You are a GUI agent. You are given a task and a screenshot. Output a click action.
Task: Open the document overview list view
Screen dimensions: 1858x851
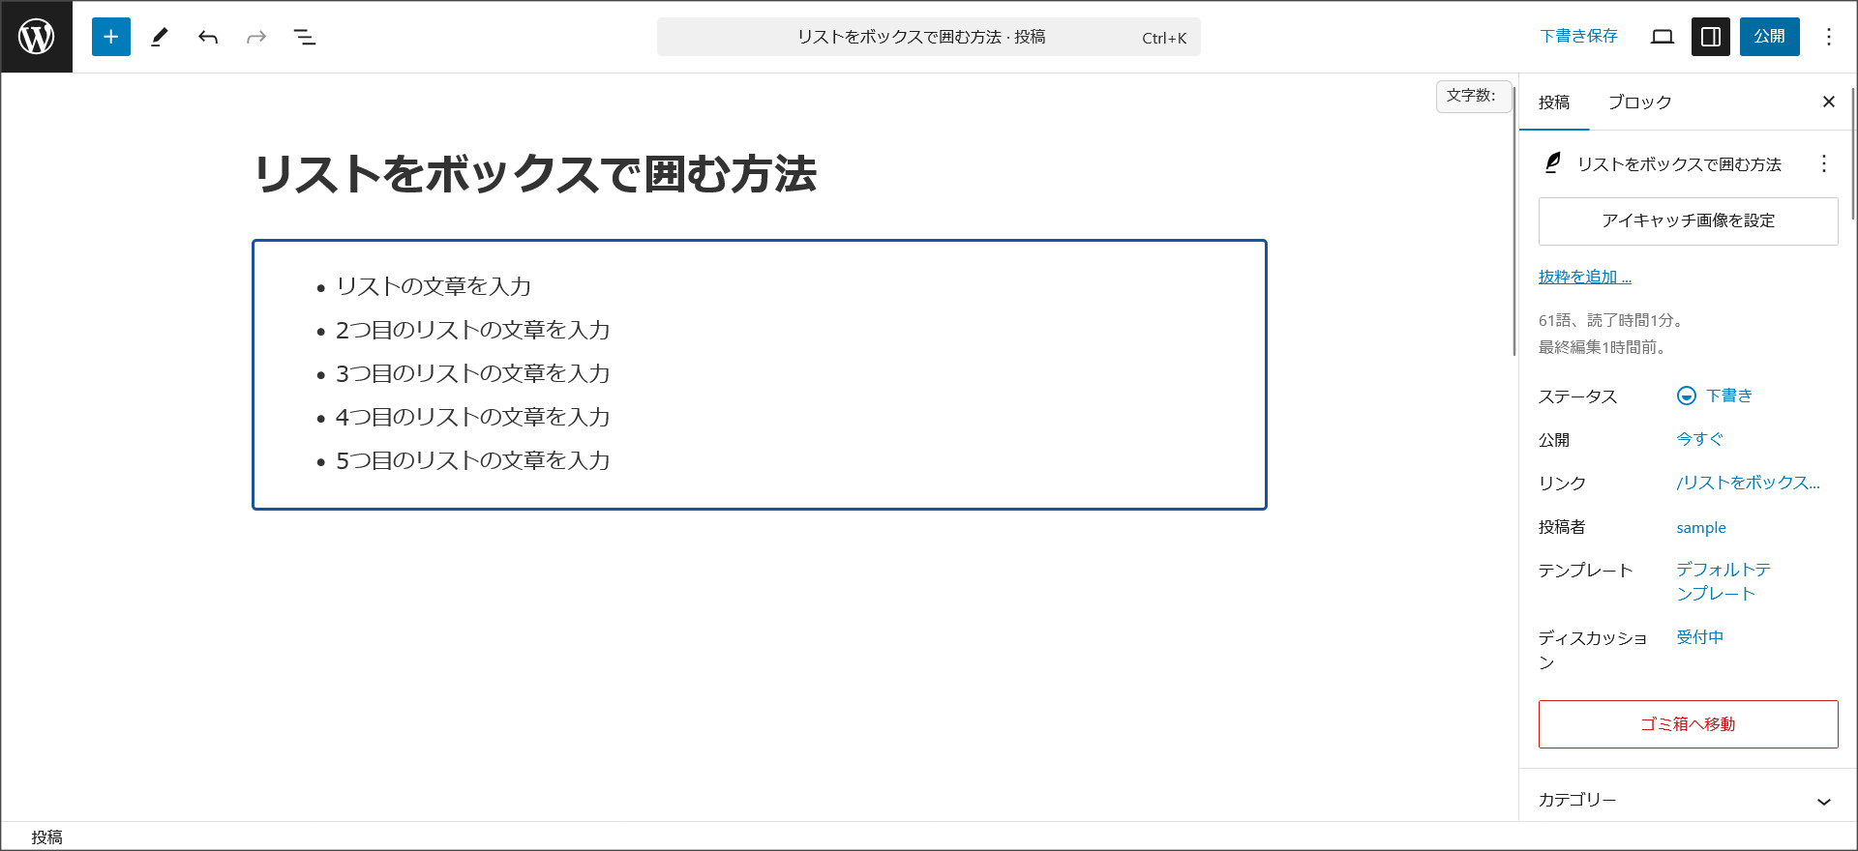(x=305, y=37)
